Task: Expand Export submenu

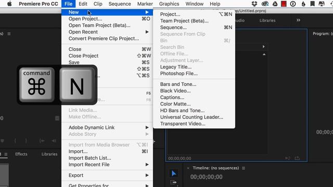Action: point(107,176)
